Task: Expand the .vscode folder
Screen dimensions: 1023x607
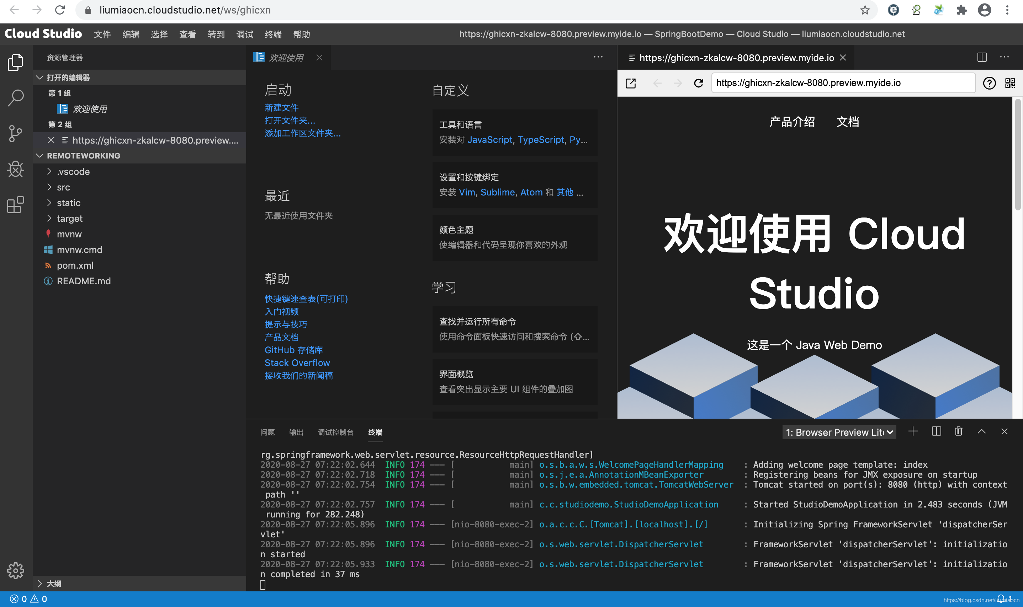Action: [x=139, y=172]
